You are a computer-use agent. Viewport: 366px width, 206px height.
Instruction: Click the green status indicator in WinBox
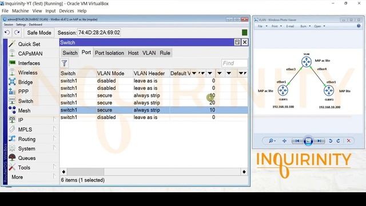244,33
